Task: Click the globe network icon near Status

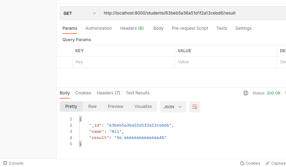Action: pyautogui.click(x=246, y=93)
